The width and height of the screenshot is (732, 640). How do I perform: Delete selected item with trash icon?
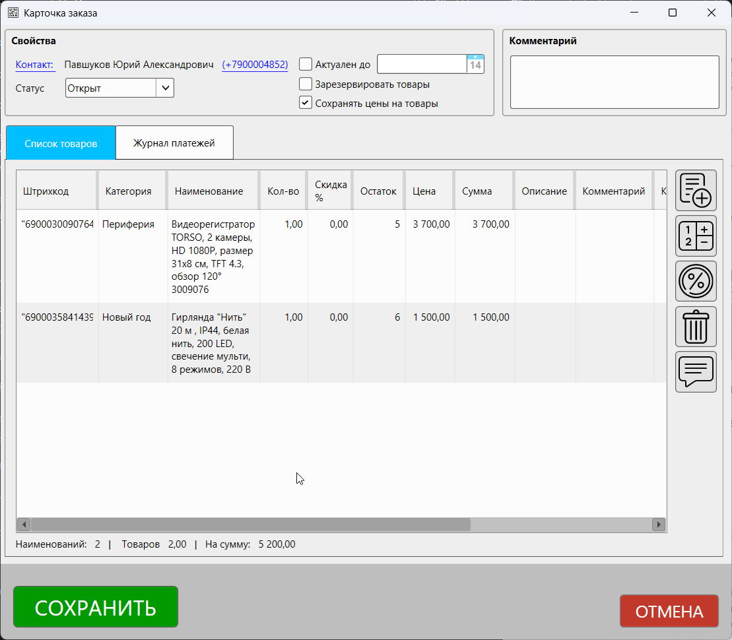click(x=696, y=327)
